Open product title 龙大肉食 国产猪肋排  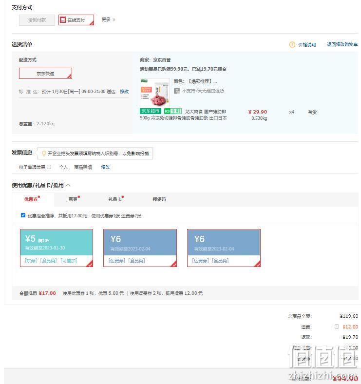(x=183, y=115)
